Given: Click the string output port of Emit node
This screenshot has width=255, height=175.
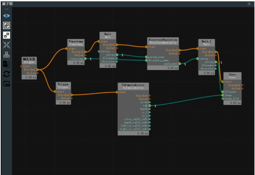Looking at the screenshot, I should [117, 55].
